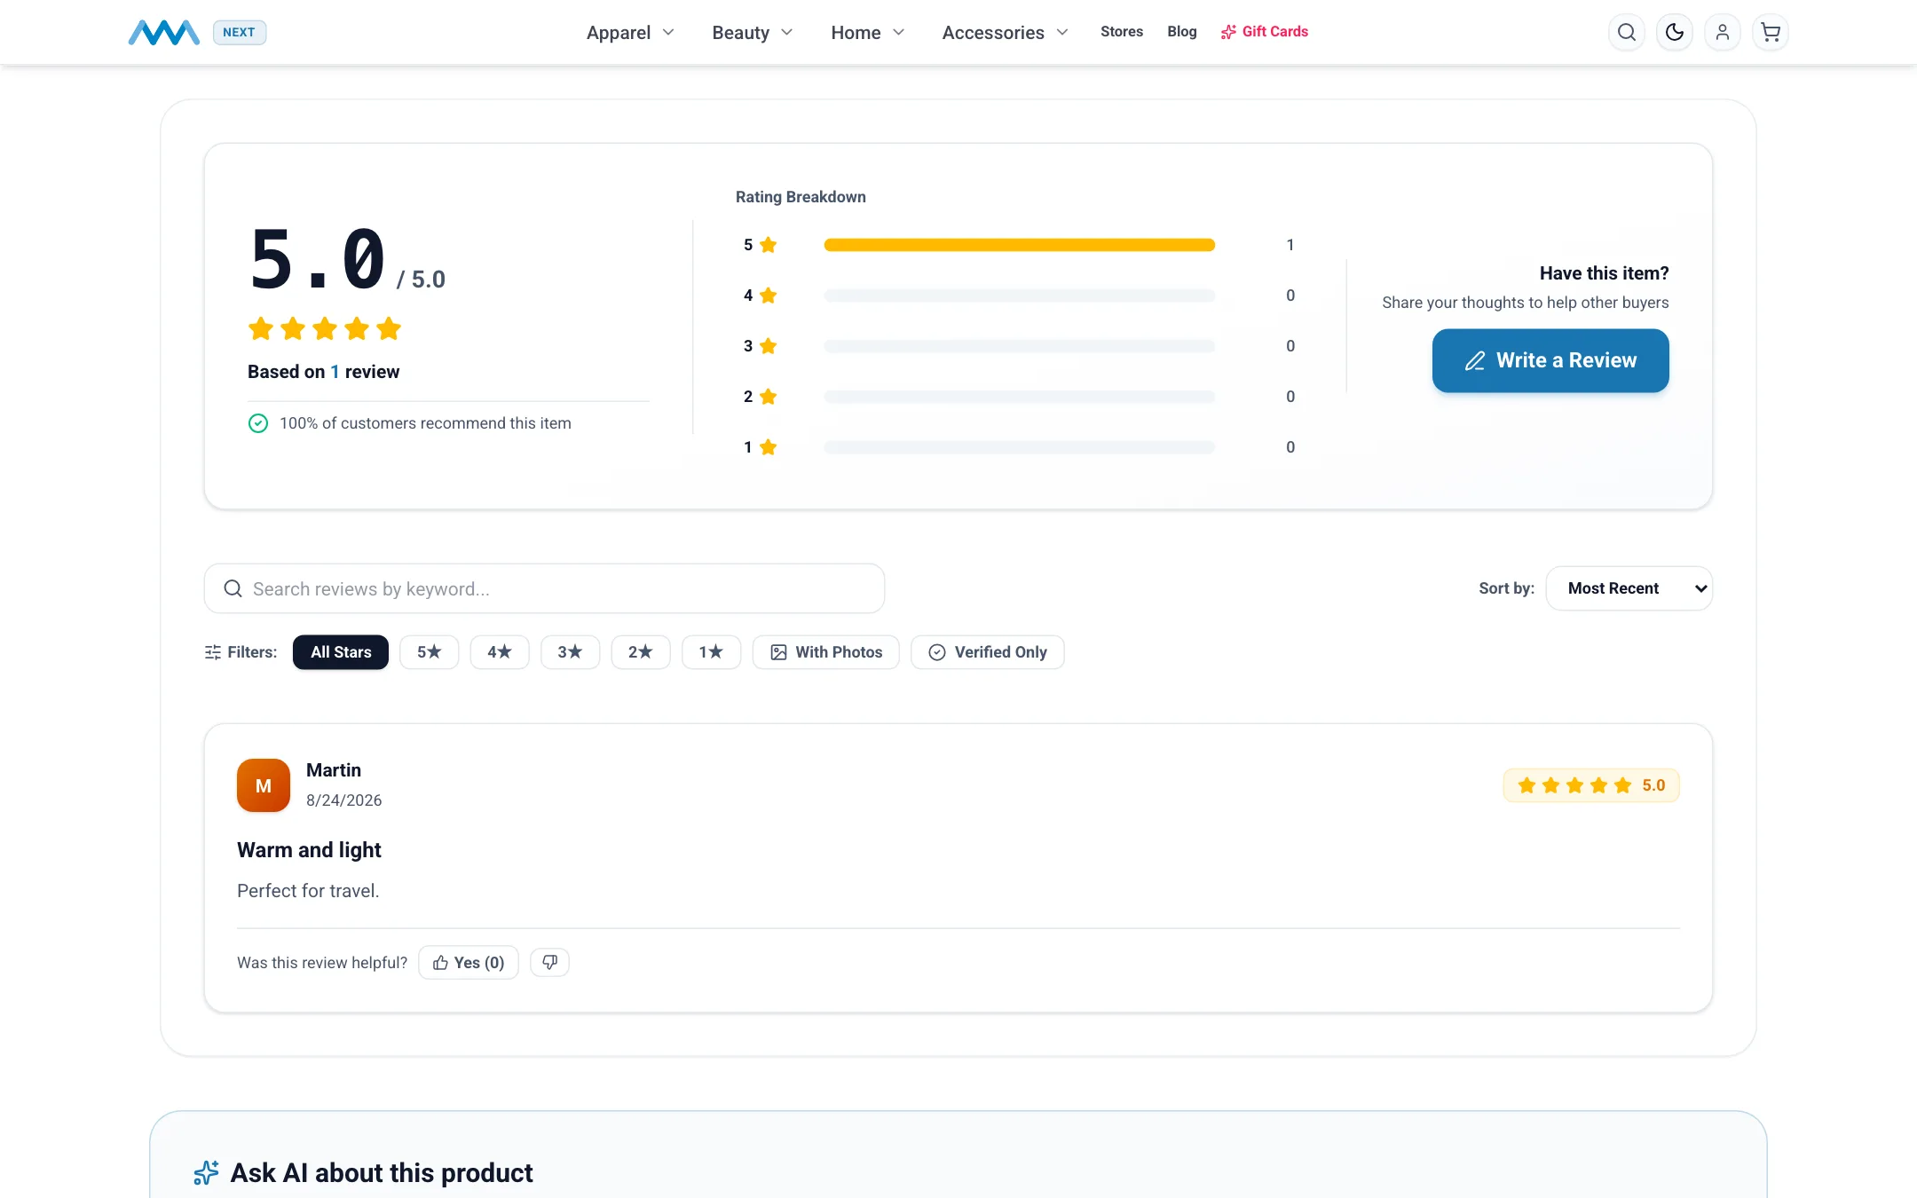1917x1198 pixels.
Task: Click the 3-star rating breakdown row
Action: coord(1019,346)
